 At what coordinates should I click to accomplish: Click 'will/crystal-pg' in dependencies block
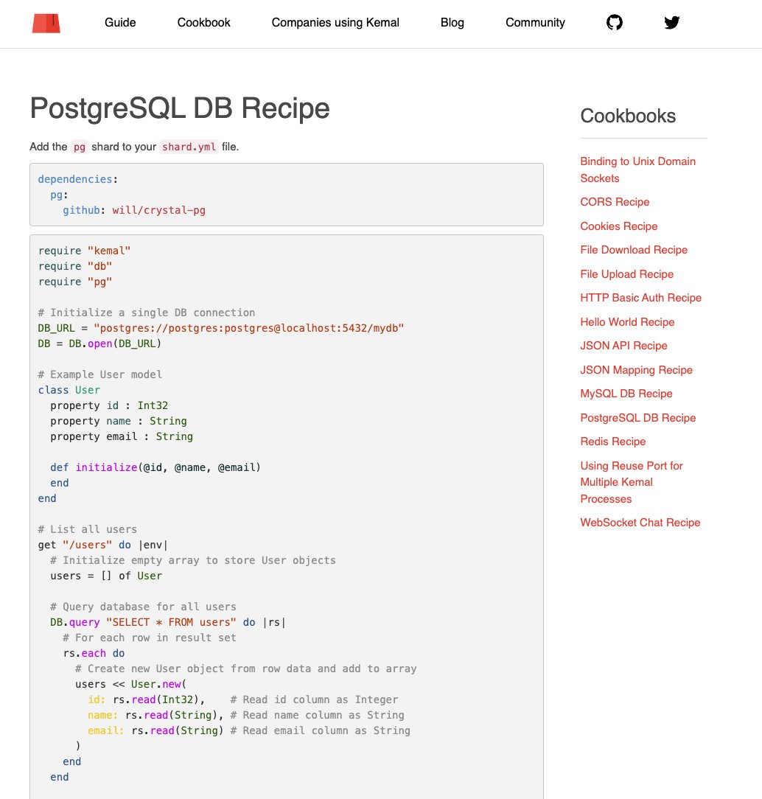[159, 210]
